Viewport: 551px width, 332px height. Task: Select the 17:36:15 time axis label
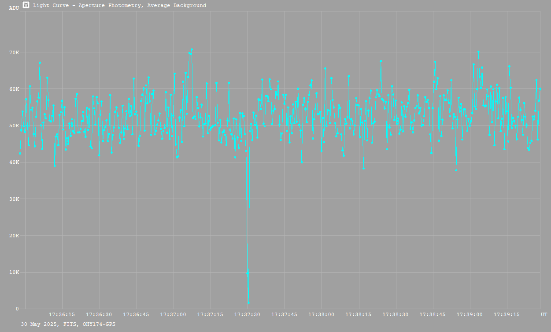62,315
